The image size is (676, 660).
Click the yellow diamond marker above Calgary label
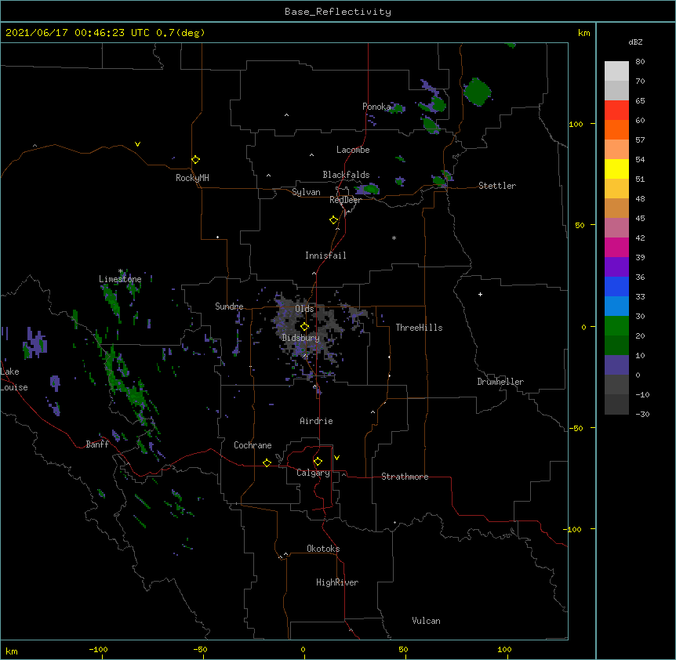pyautogui.click(x=318, y=462)
